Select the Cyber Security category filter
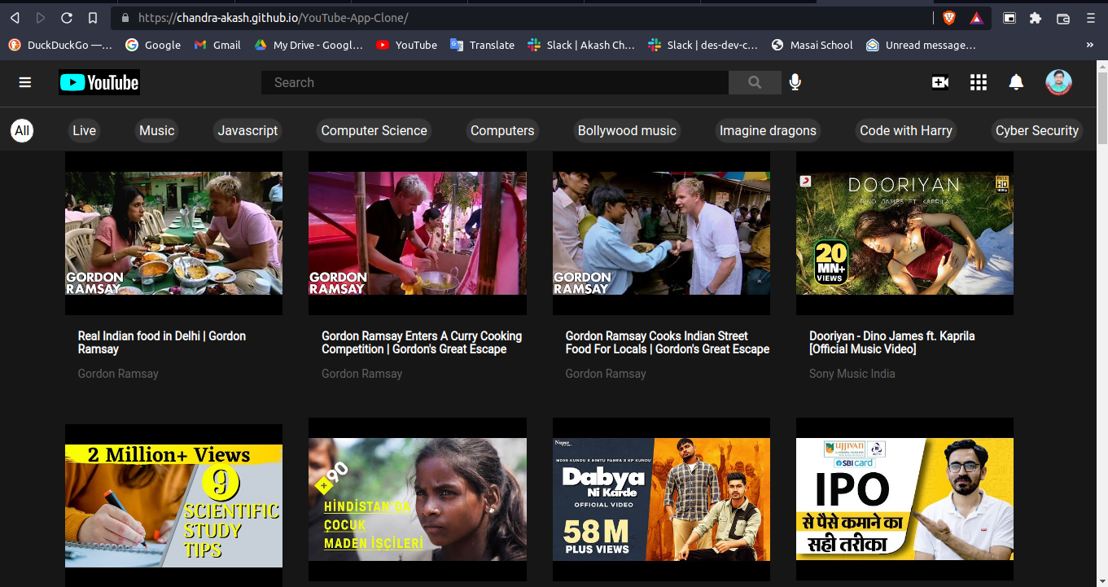 tap(1036, 130)
